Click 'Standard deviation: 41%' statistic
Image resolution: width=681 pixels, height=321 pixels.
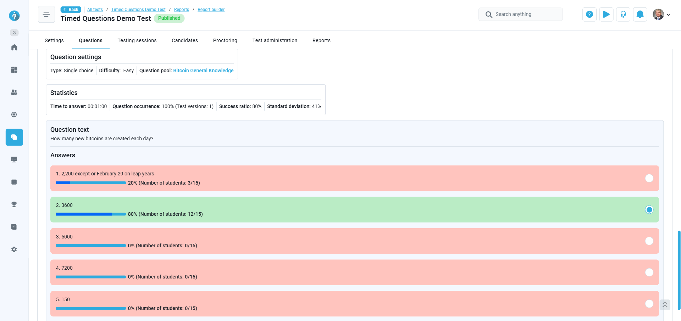click(294, 106)
